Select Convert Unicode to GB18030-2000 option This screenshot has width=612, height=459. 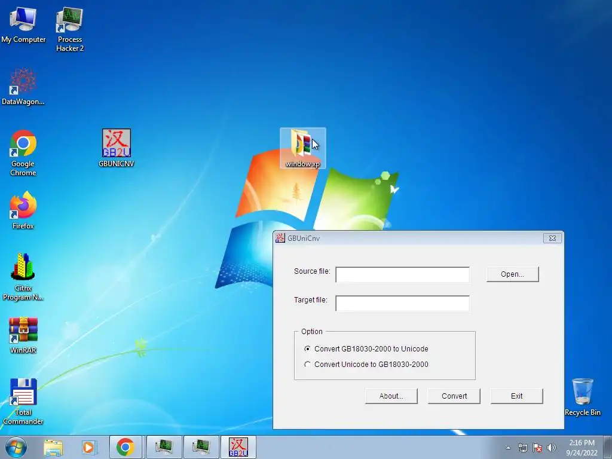tap(366, 365)
